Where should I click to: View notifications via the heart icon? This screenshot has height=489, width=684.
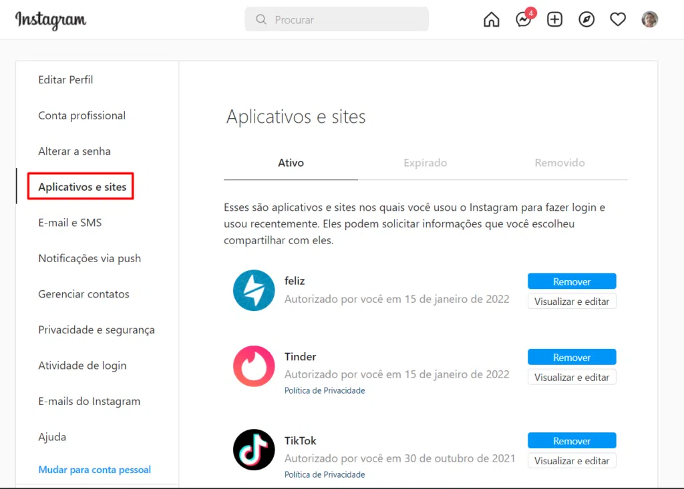tap(618, 19)
